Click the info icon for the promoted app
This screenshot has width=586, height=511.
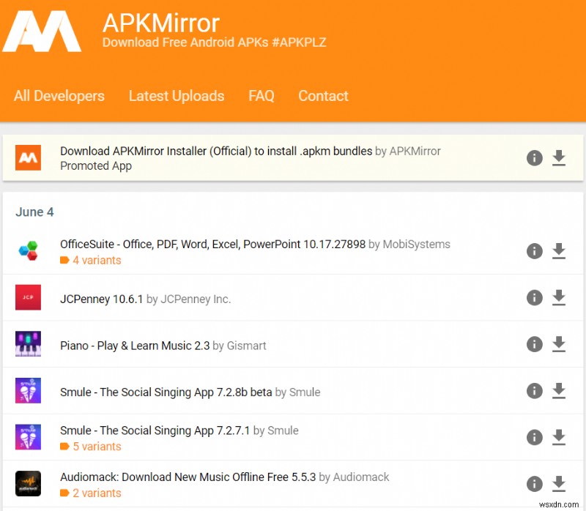click(x=534, y=158)
